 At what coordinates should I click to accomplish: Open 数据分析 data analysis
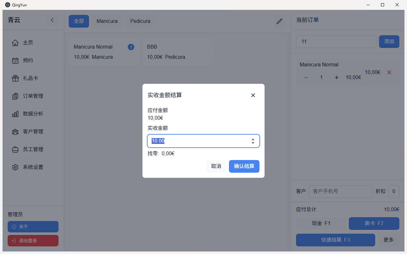[33, 114]
